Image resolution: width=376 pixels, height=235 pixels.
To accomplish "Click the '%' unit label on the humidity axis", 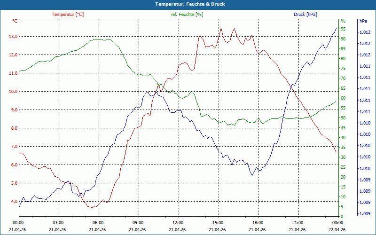I will [x=343, y=21].
